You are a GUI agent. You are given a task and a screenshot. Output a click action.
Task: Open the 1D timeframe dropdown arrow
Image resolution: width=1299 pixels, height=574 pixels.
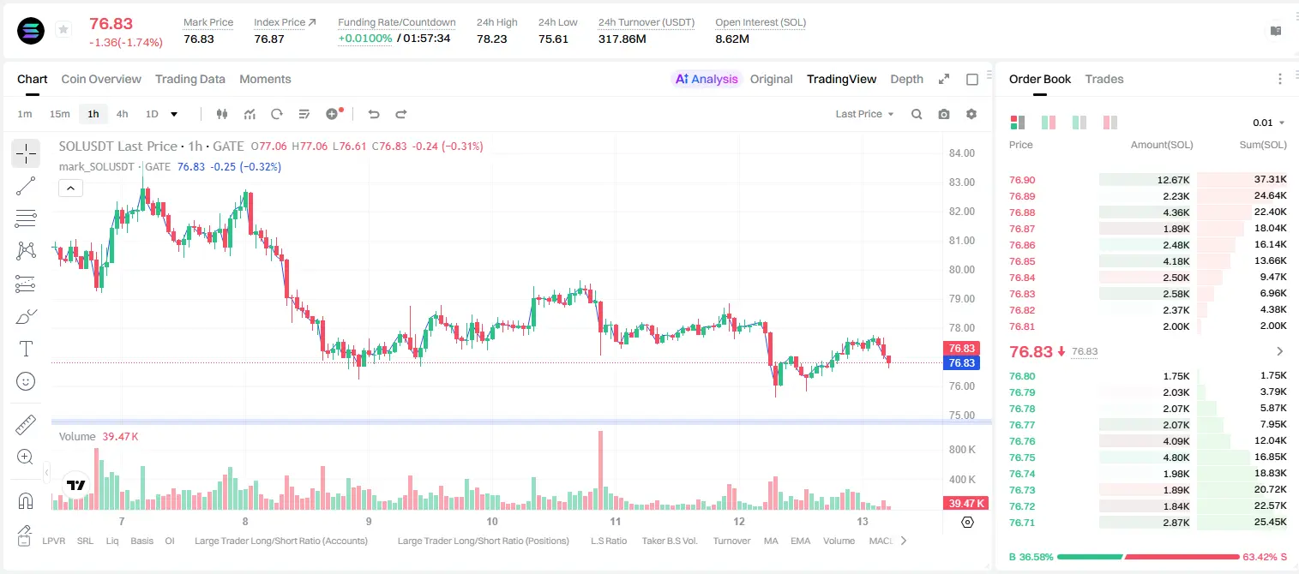click(x=174, y=114)
